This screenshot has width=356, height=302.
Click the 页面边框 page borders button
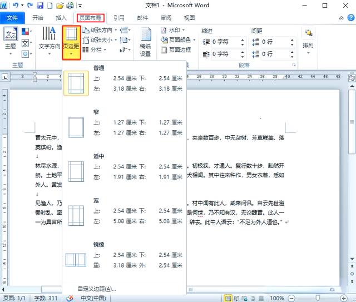pyautogui.click(x=176, y=49)
